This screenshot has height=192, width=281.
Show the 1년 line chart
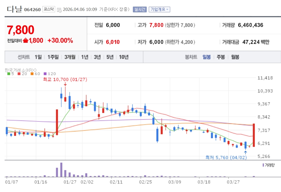[x=85, y=57]
